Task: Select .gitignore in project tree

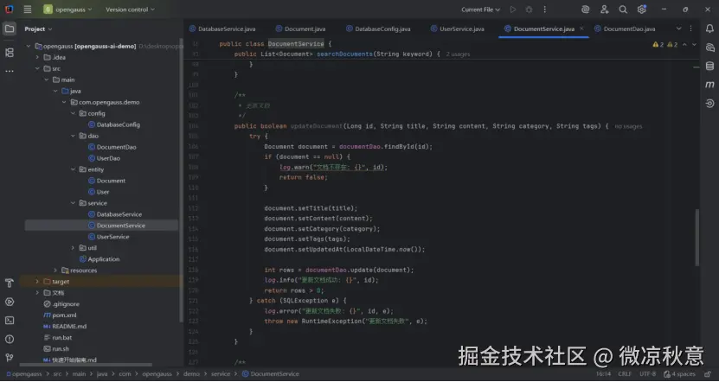Action: click(x=61, y=304)
